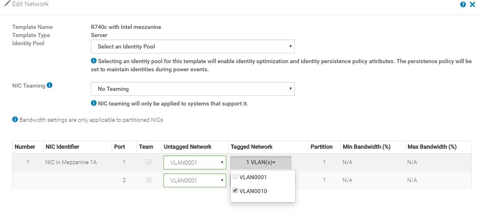Screen dimensions: 481x211
Task: Open the Select an Identity Pool dropdown
Action: tap(192, 46)
